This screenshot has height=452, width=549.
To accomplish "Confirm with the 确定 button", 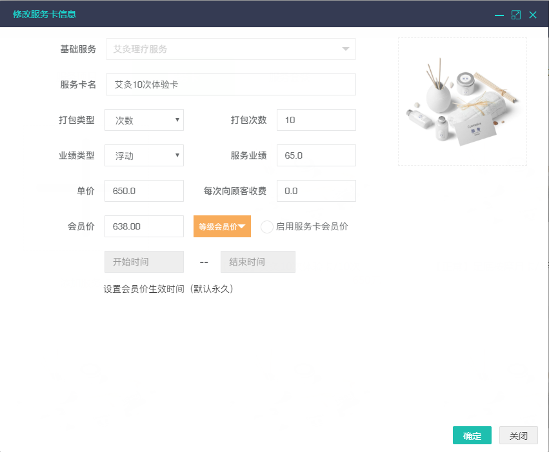I will click(x=472, y=435).
